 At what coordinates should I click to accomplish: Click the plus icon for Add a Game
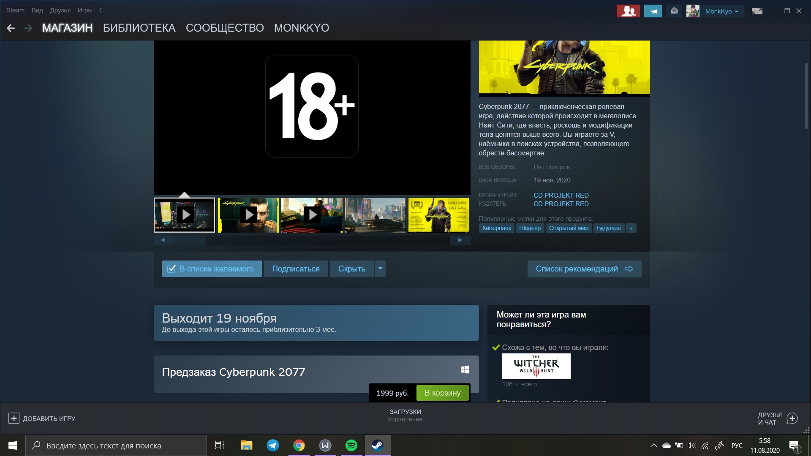click(x=14, y=418)
